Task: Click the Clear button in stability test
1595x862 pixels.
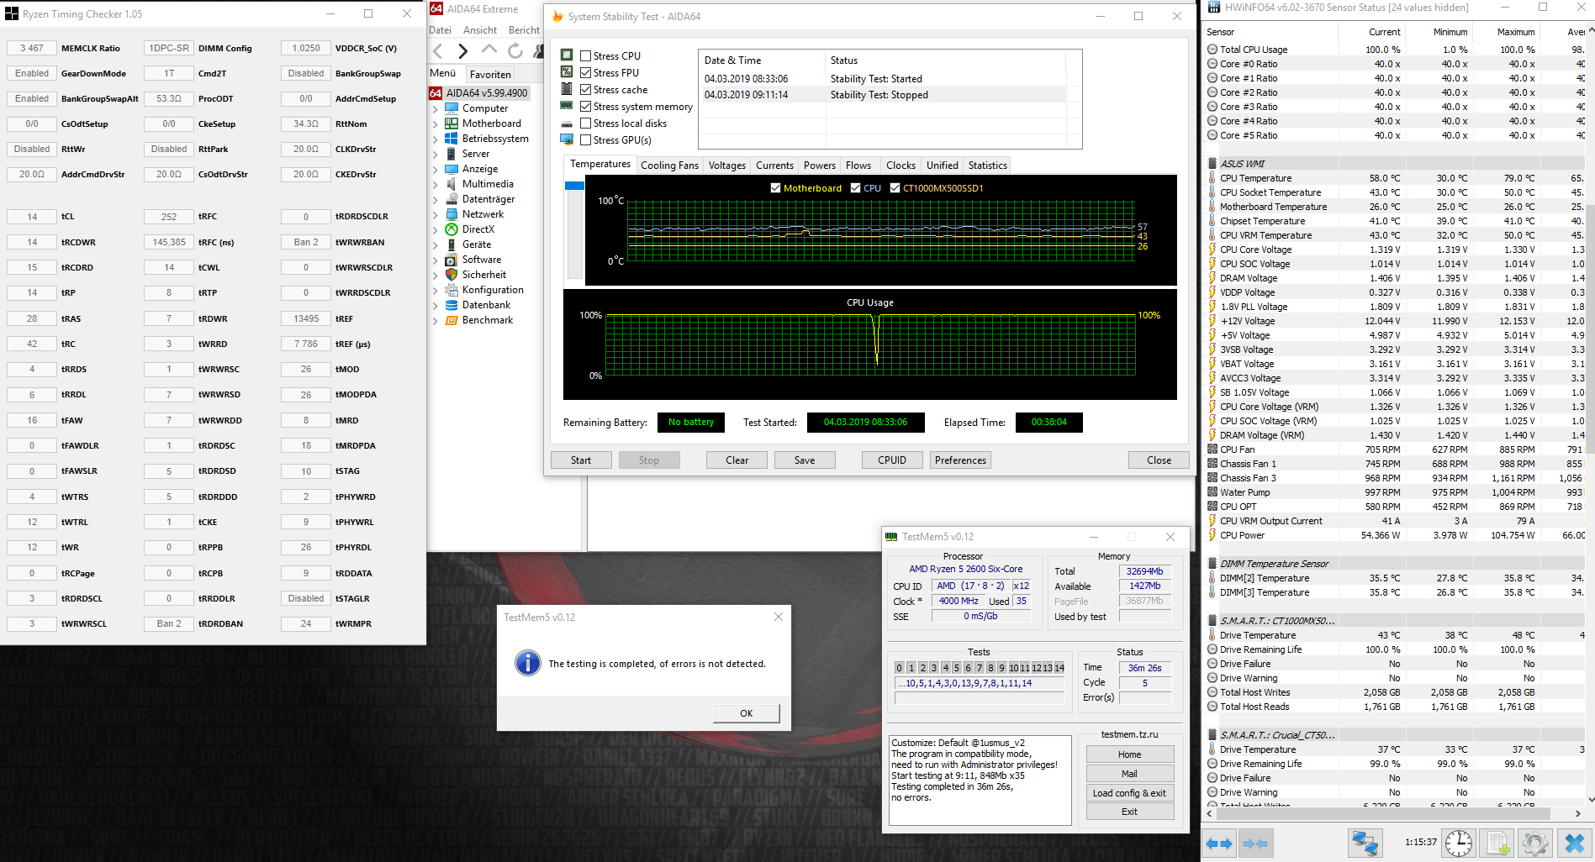Action: point(737,460)
